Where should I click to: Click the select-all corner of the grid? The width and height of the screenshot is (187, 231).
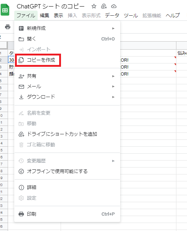(4, 45)
